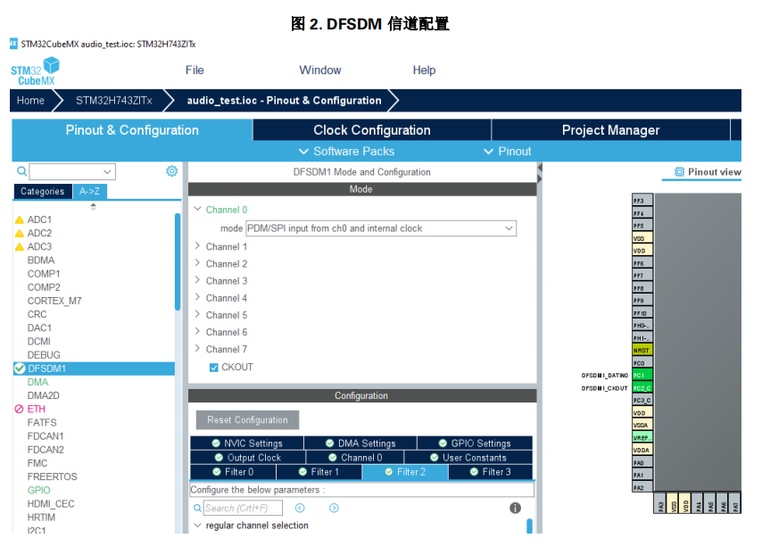Click the Search (Ctrl+F) parameter field
Screen dimensions: 762x555
tap(243, 508)
